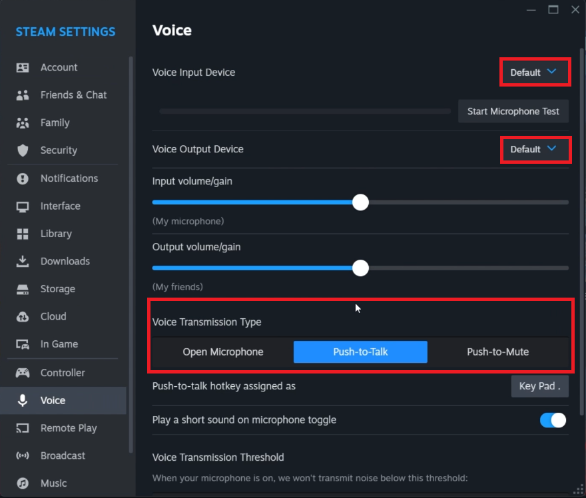The height and width of the screenshot is (498, 586).
Task: Click the Voice Transmission Type label
Action: click(206, 322)
